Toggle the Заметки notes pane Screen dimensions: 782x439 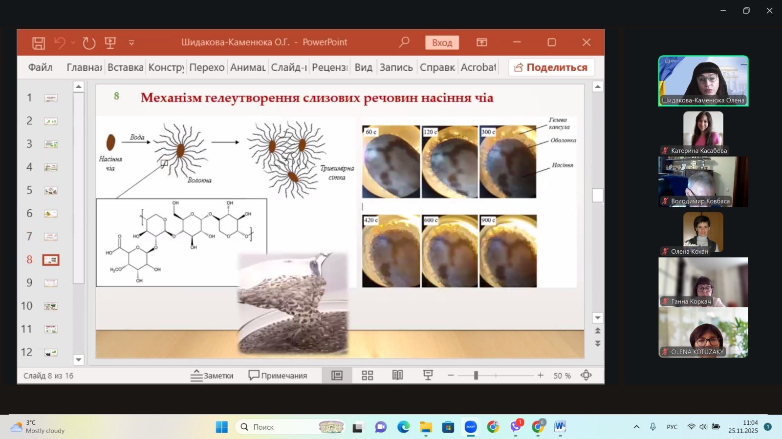click(x=212, y=376)
